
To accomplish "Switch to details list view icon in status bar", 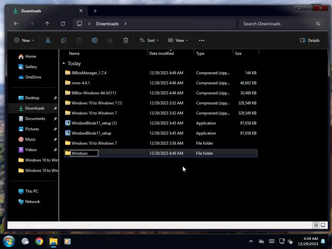I will [316, 225].
